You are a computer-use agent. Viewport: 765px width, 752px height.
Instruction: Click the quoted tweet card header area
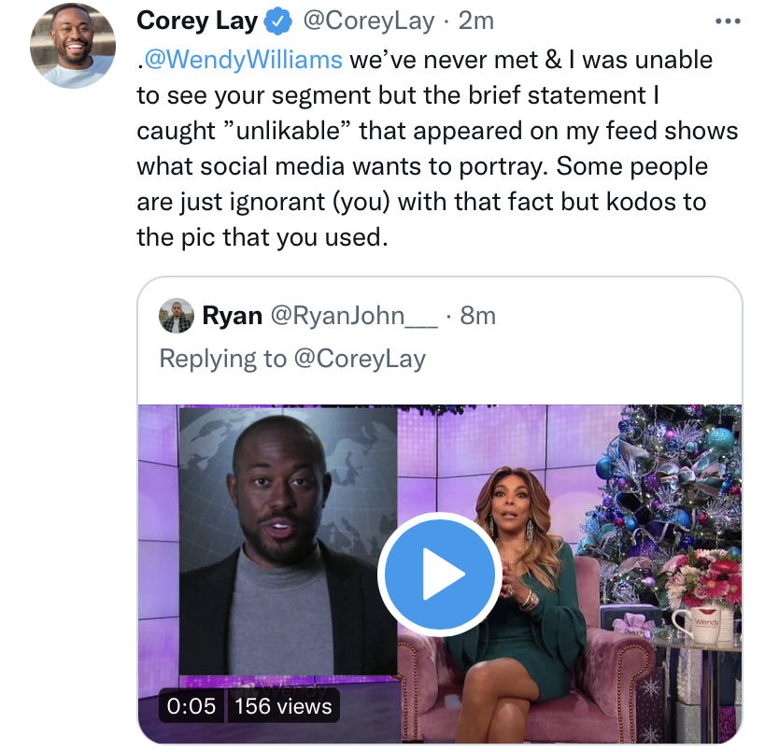click(440, 337)
